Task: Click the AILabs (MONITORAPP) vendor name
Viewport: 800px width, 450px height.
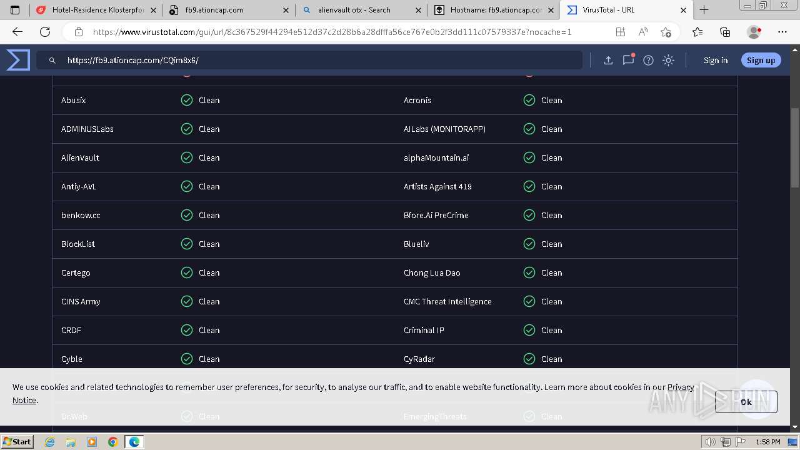Action: [444, 129]
